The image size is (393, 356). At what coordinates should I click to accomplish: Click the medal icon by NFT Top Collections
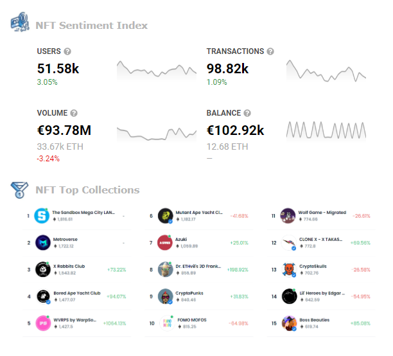(x=19, y=190)
